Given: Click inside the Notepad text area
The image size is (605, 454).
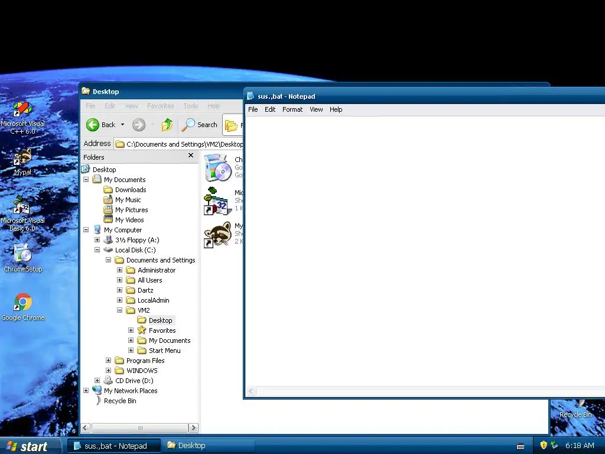Looking at the screenshot, I should [x=424, y=251].
